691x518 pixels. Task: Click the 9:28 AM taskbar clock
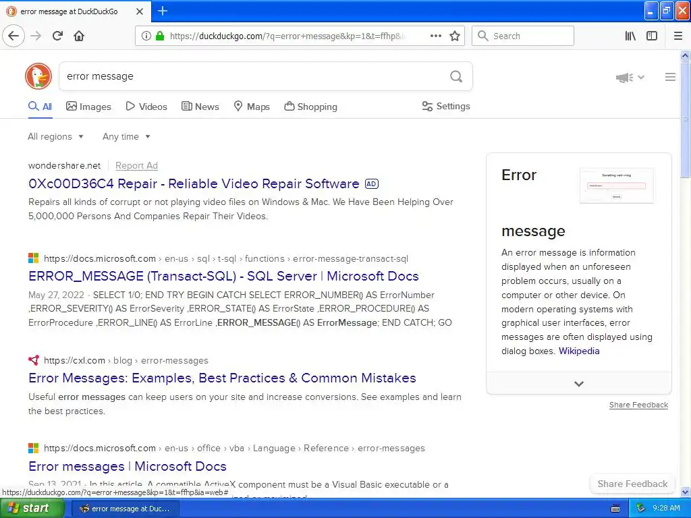pyautogui.click(x=666, y=509)
